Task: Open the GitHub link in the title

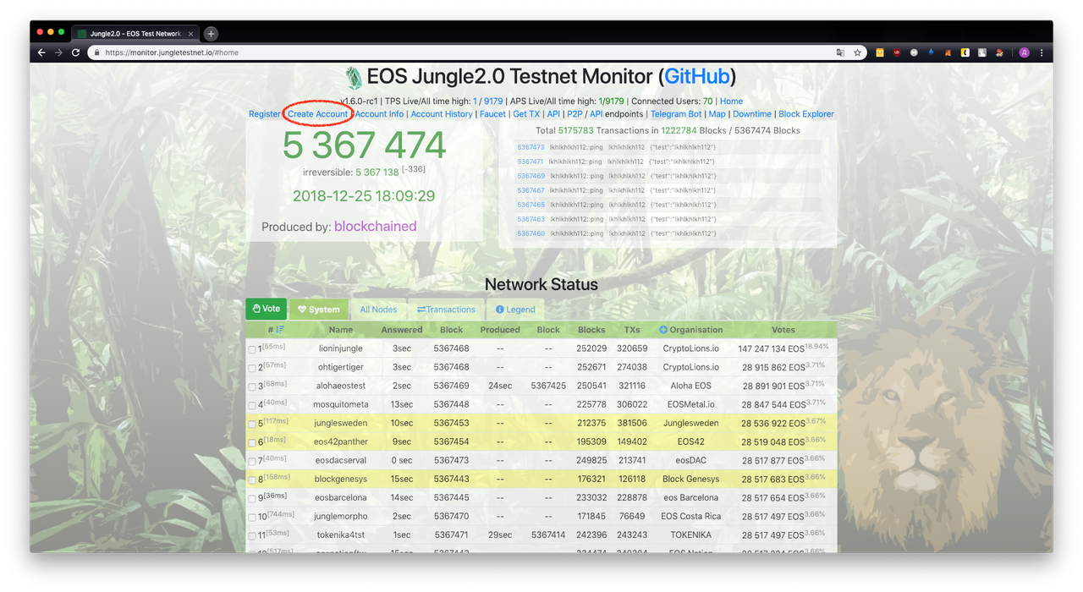Action: pyautogui.click(x=697, y=77)
